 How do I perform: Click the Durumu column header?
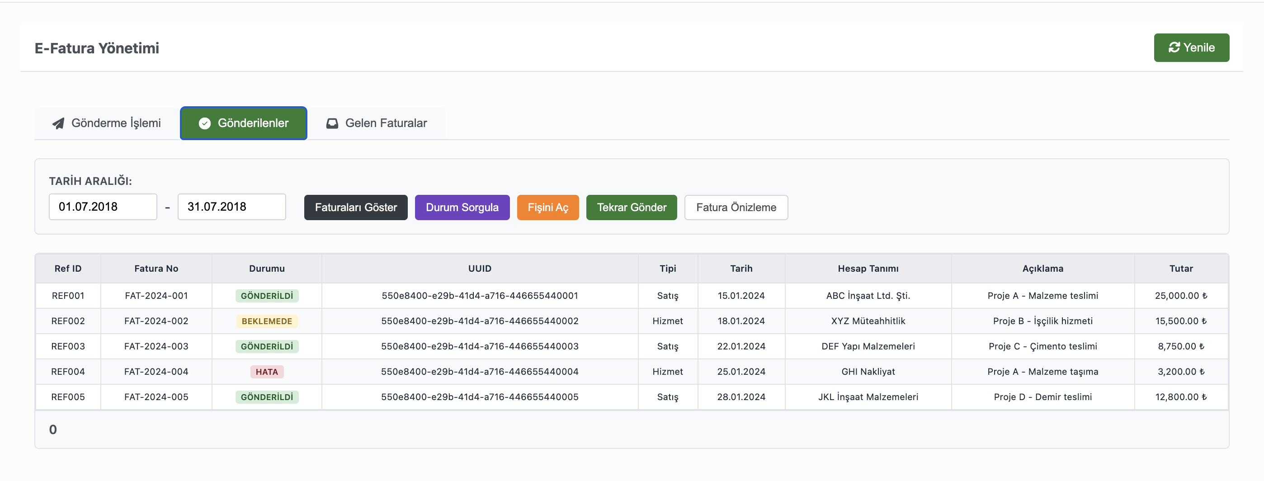(266, 269)
